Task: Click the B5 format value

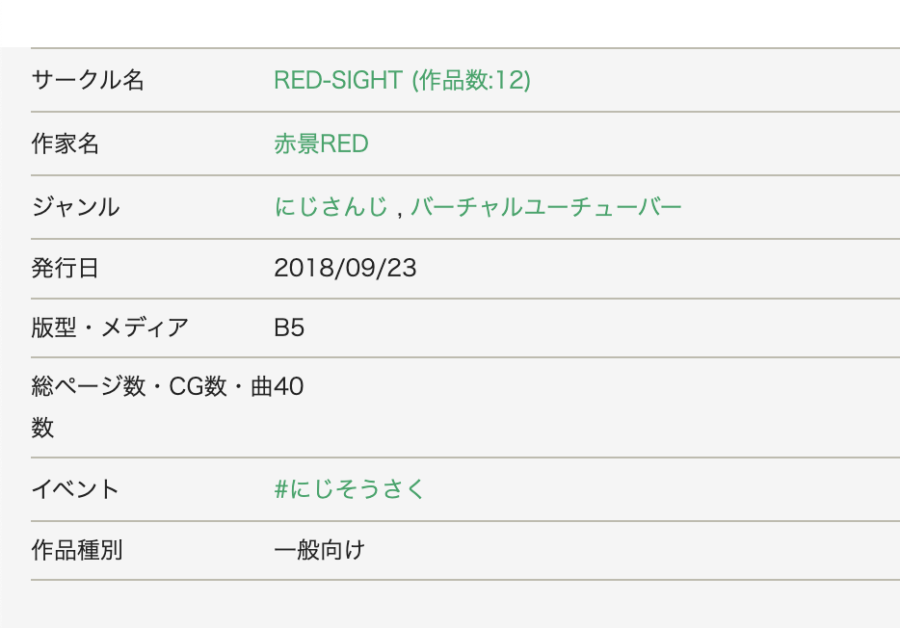Action: (289, 327)
